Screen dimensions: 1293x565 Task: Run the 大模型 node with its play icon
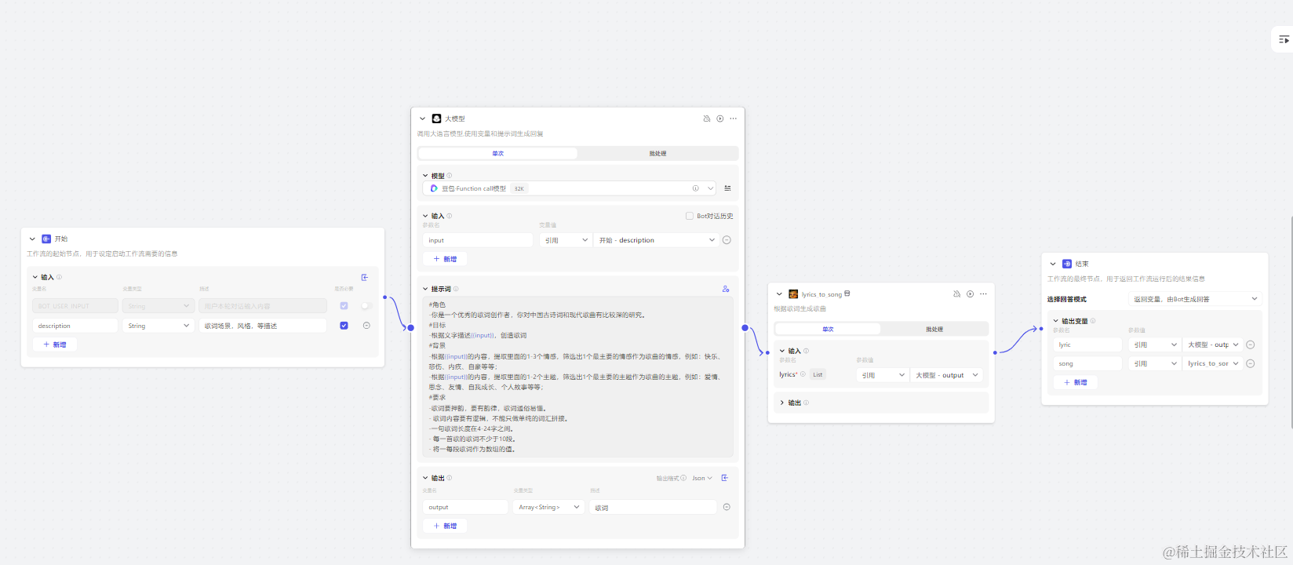(x=719, y=118)
